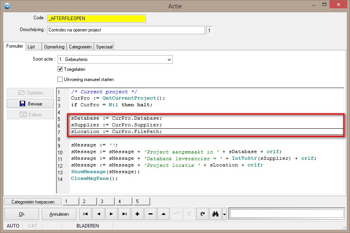Click the Bewaar save button
Image resolution: width=350 pixels, height=233 pixels.
pyautogui.click(x=30, y=104)
